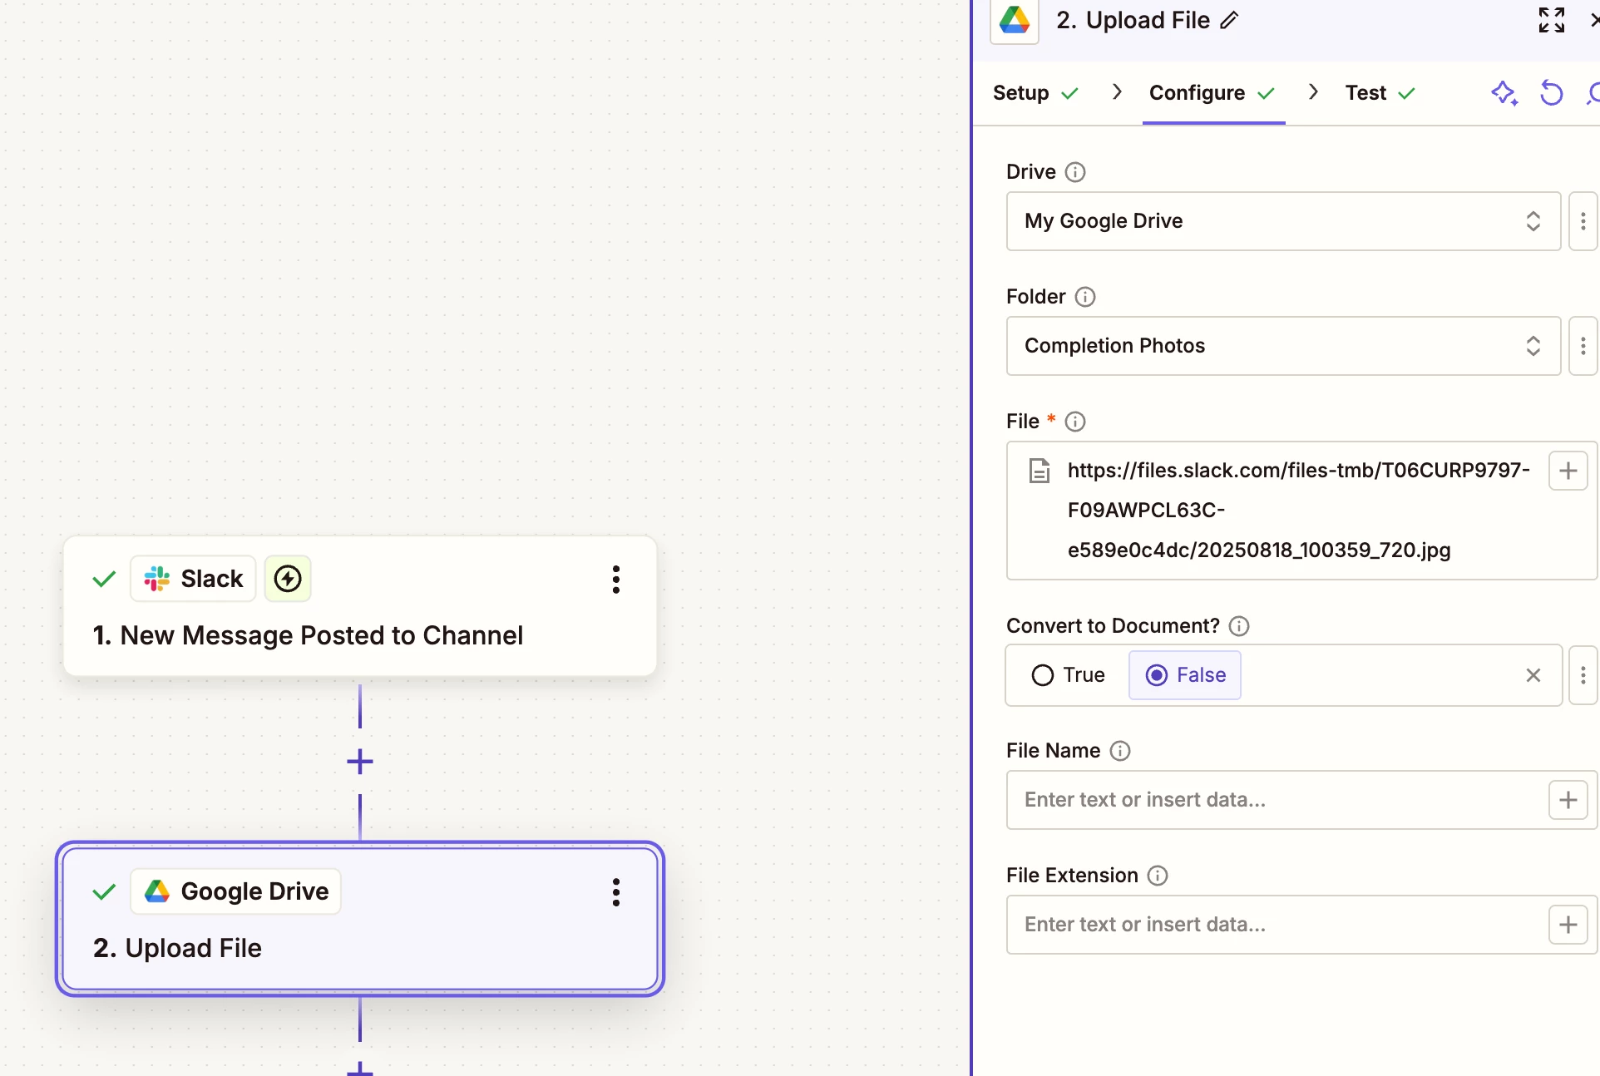Open Drive field three-dot options
The width and height of the screenshot is (1600, 1076).
coord(1583,221)
